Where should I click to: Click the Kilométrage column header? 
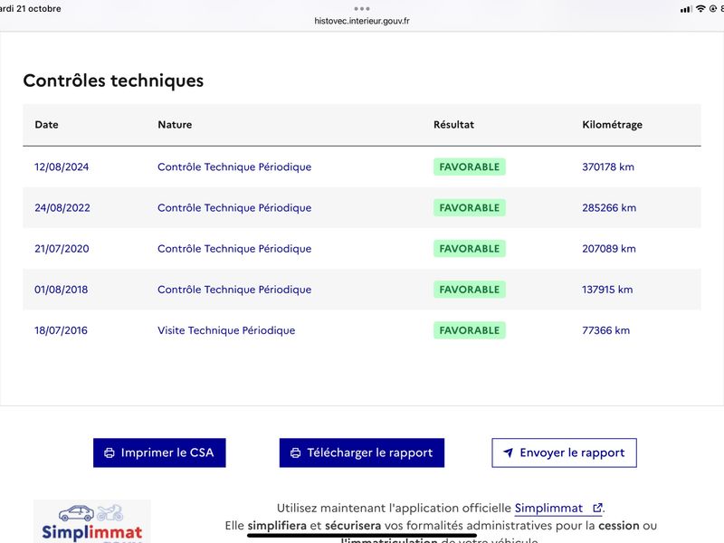tap(613, 125)
